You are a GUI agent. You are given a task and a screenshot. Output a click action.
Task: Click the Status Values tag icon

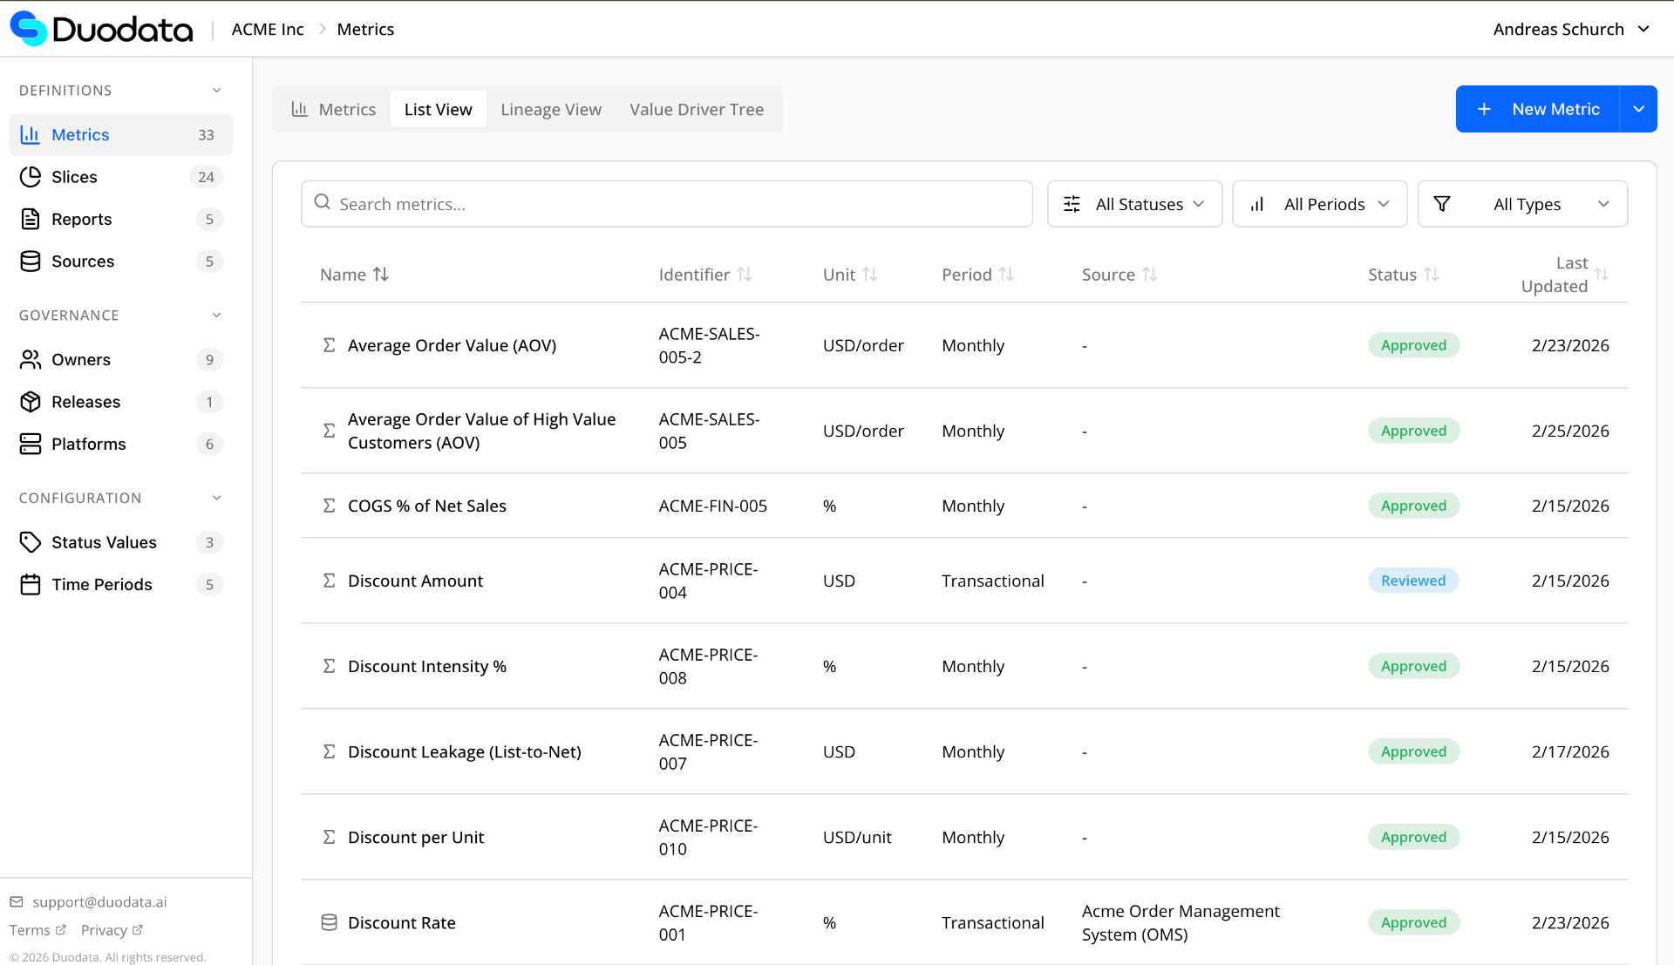point(31,541)
